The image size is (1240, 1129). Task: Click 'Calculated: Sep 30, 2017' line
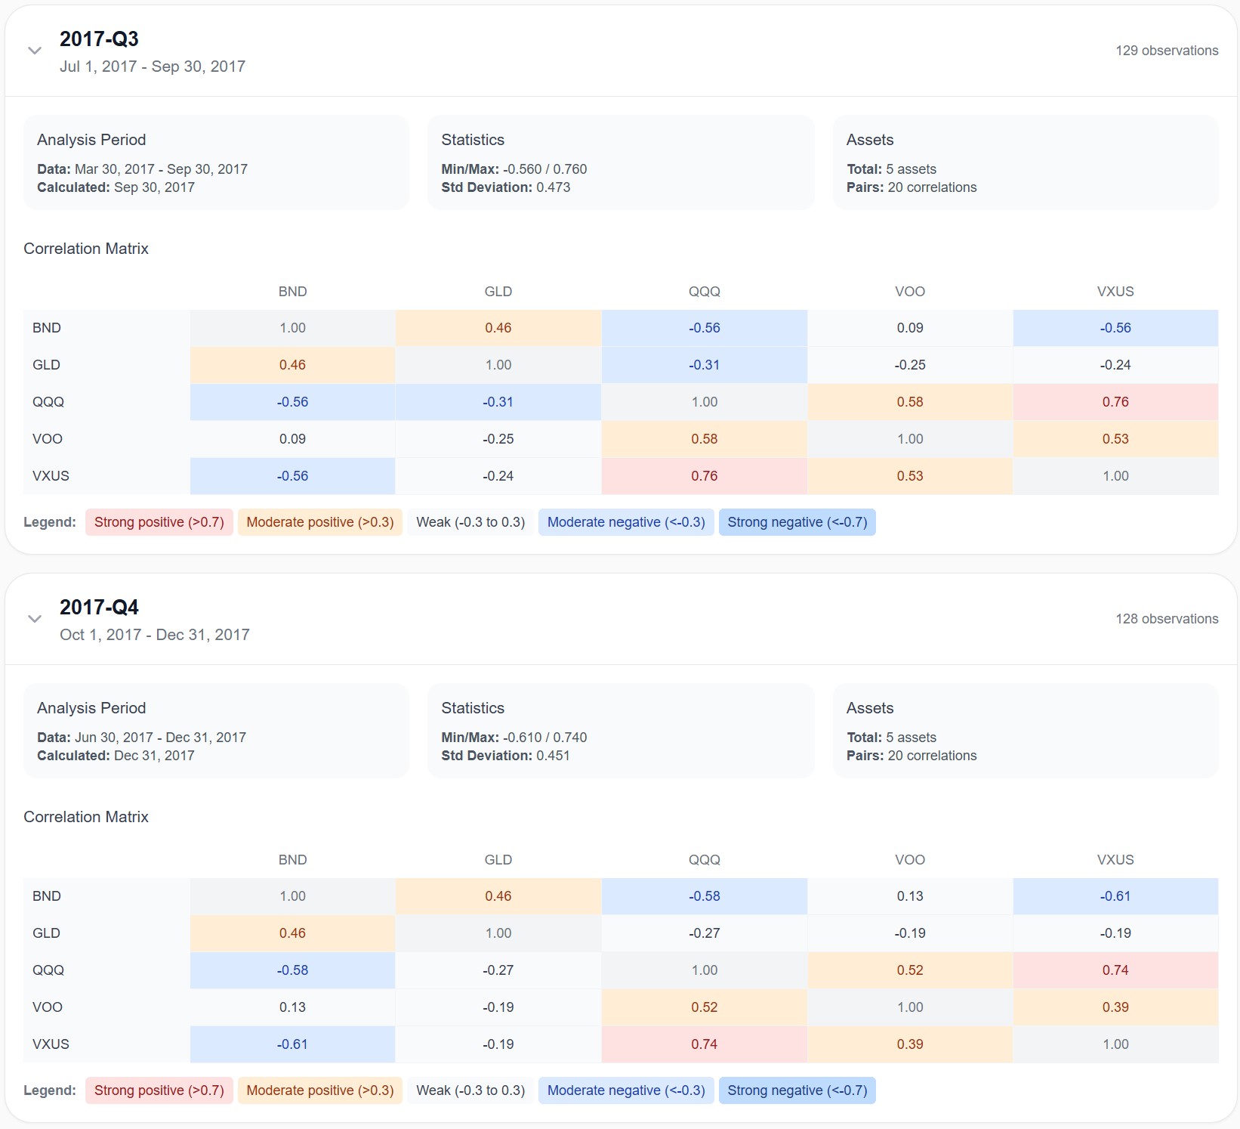point(116,187)
